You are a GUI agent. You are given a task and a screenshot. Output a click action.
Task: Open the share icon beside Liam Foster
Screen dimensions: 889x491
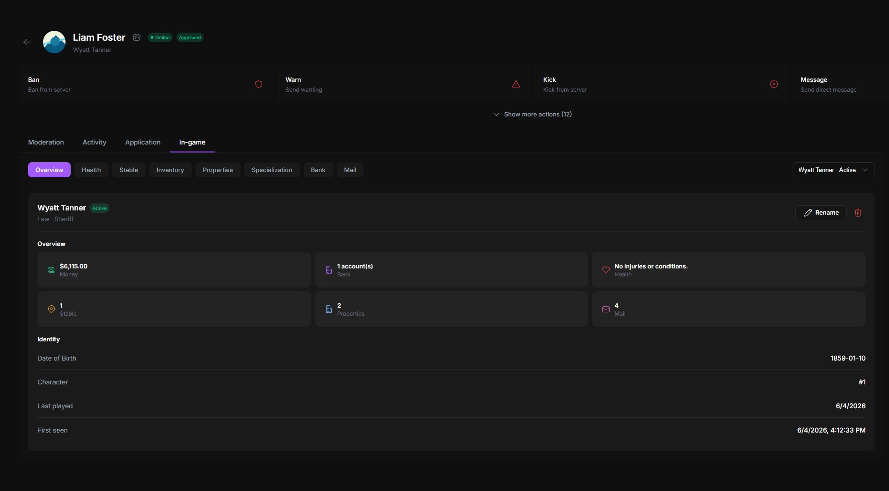click(137, 37)
